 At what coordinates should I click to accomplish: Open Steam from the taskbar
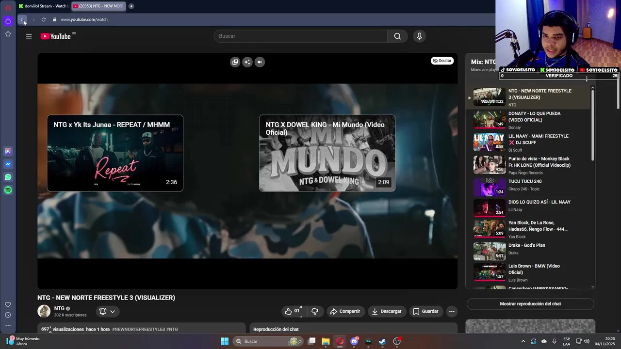click(382, 341)
